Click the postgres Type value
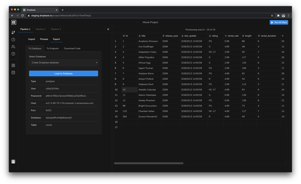 [50, 81]
